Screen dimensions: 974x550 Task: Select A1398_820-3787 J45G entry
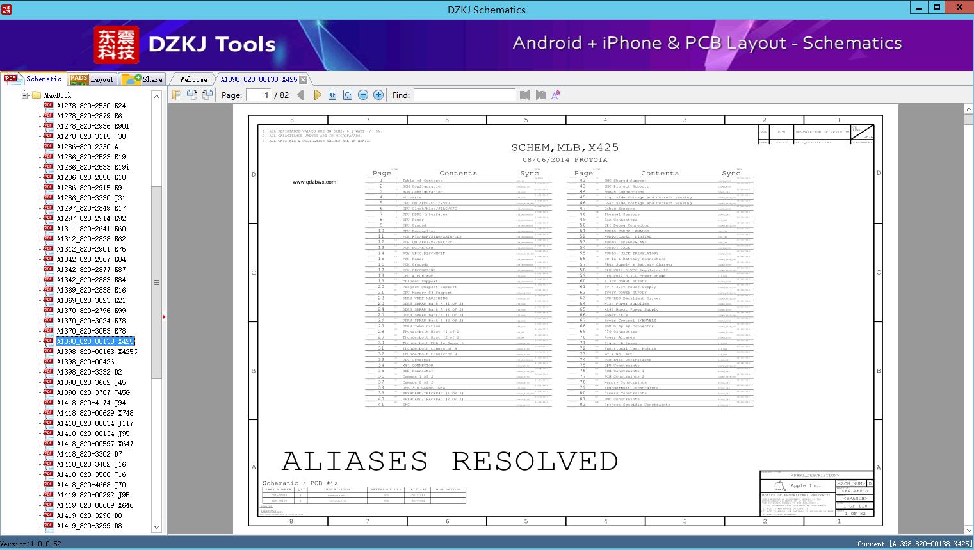click(93, 392)
